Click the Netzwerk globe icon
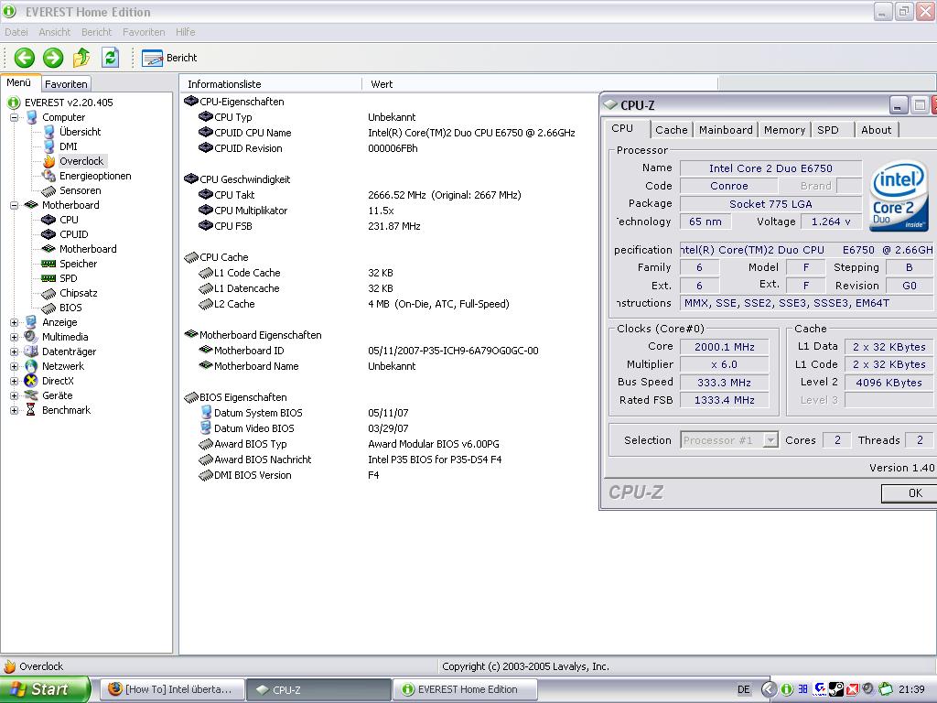The height and width of the screenshot is (703, 937). [31, 366]
